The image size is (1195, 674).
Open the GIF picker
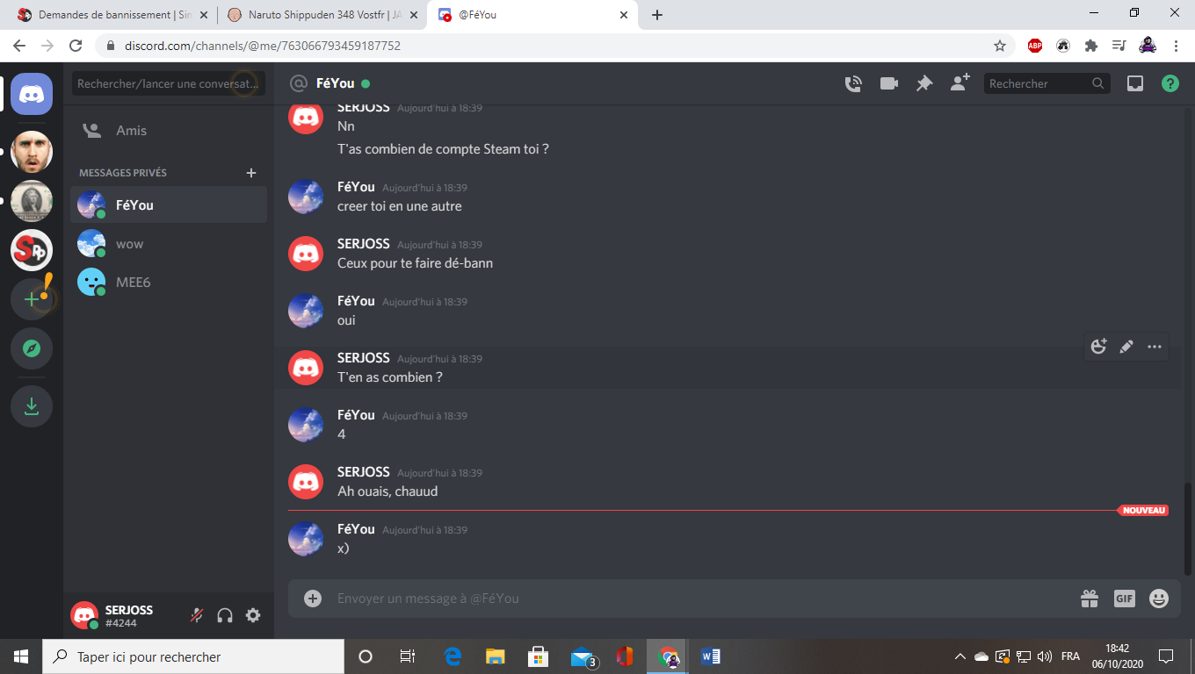pos(1124,599)
